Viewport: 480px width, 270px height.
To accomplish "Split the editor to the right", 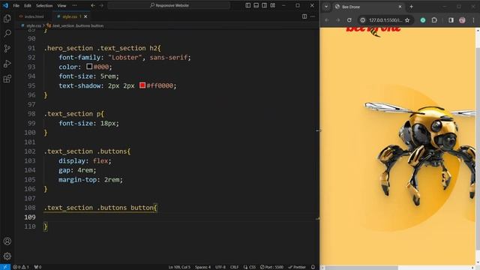I will click(304, 16).
